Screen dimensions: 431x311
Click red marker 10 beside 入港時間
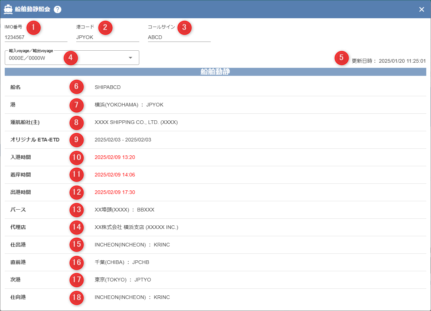[x=76, y=157]
